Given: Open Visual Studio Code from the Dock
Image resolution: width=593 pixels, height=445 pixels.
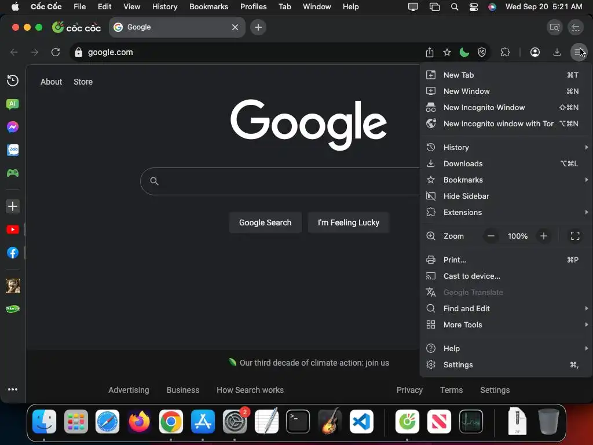Looking at the screenshot, I should tap(361, 422).
